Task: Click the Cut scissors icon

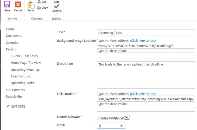Action: coord(39,2)
